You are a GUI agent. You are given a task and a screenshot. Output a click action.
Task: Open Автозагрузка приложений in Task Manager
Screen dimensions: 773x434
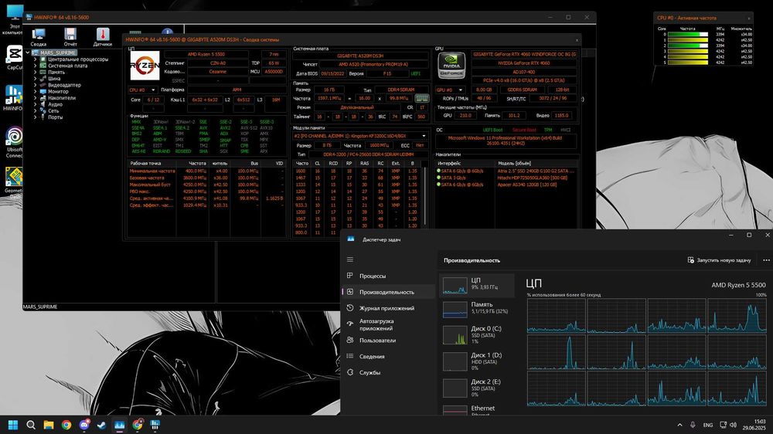point(389,324)
